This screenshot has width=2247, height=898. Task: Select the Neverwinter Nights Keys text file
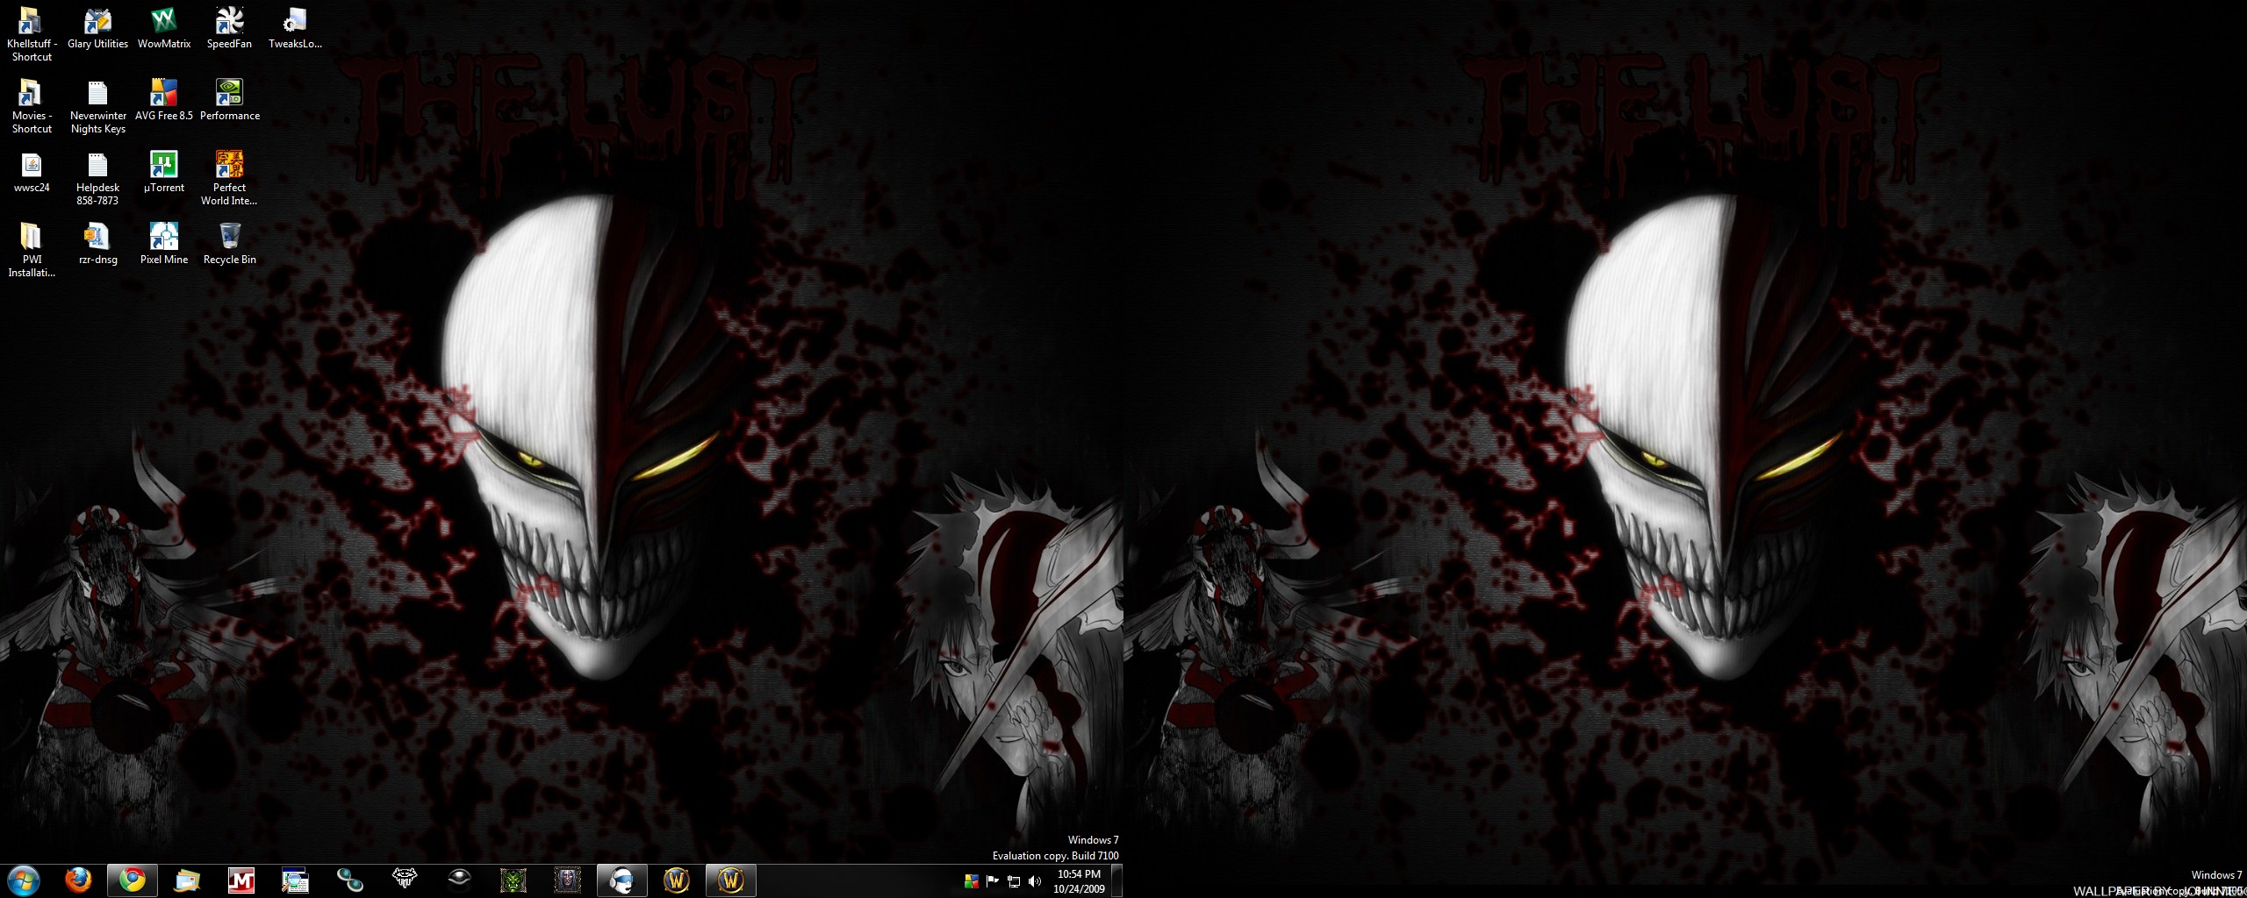point(97,107)
